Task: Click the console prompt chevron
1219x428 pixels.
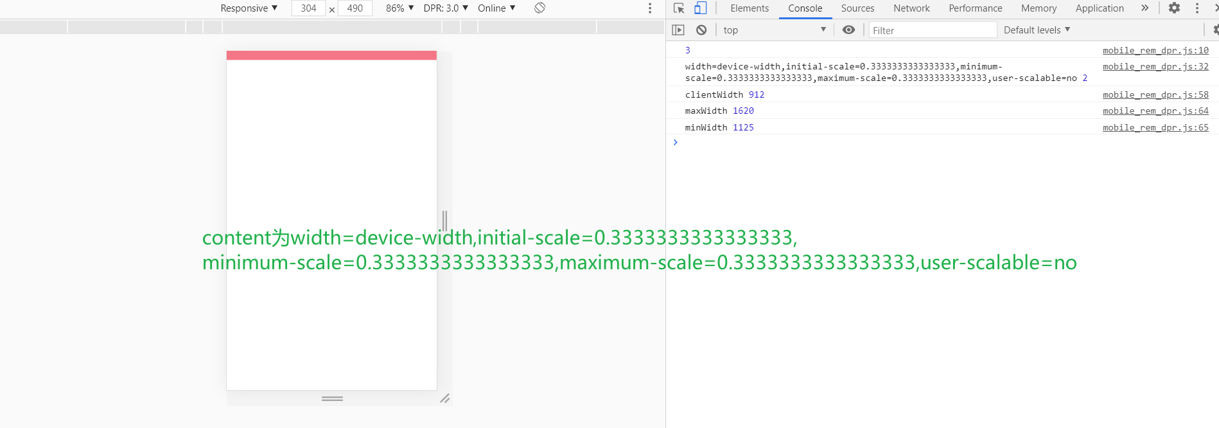Action: pyautogui.click(x=675, y=142)
